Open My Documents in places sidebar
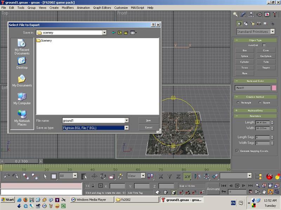This screenshot has height=210, width=281. pos(22,81)
